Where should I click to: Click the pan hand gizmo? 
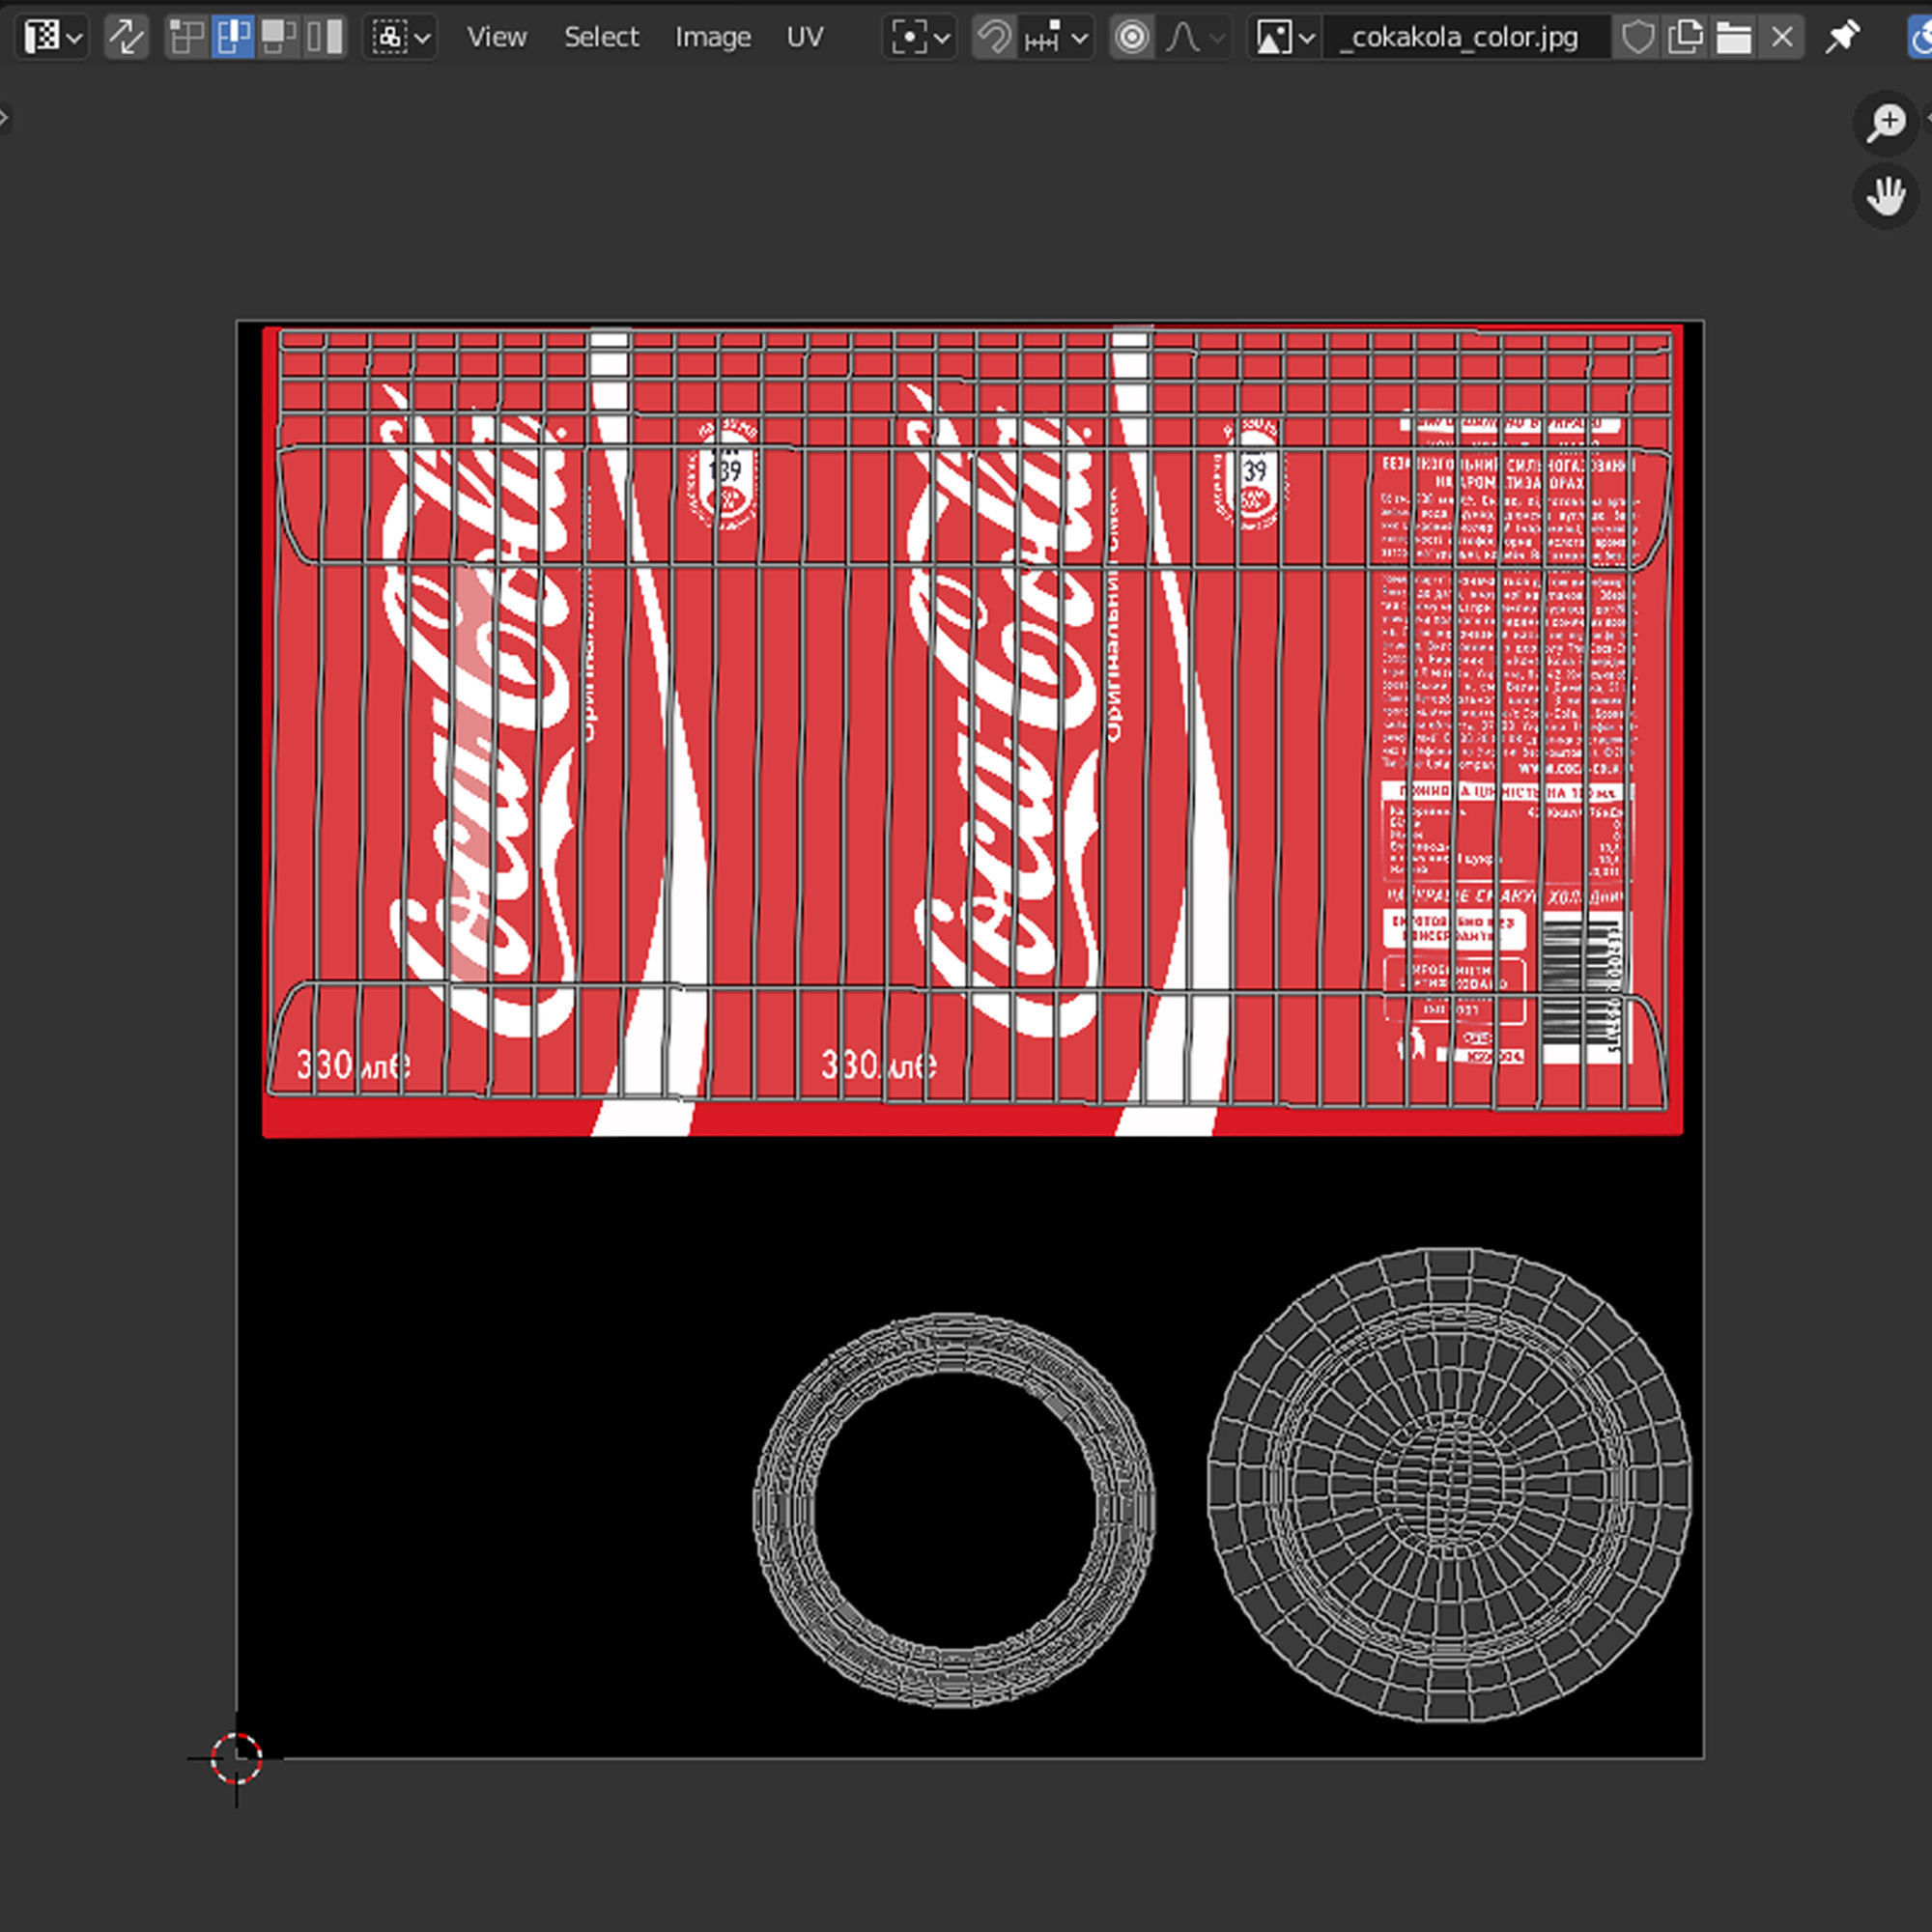(x=1886, y=196)
